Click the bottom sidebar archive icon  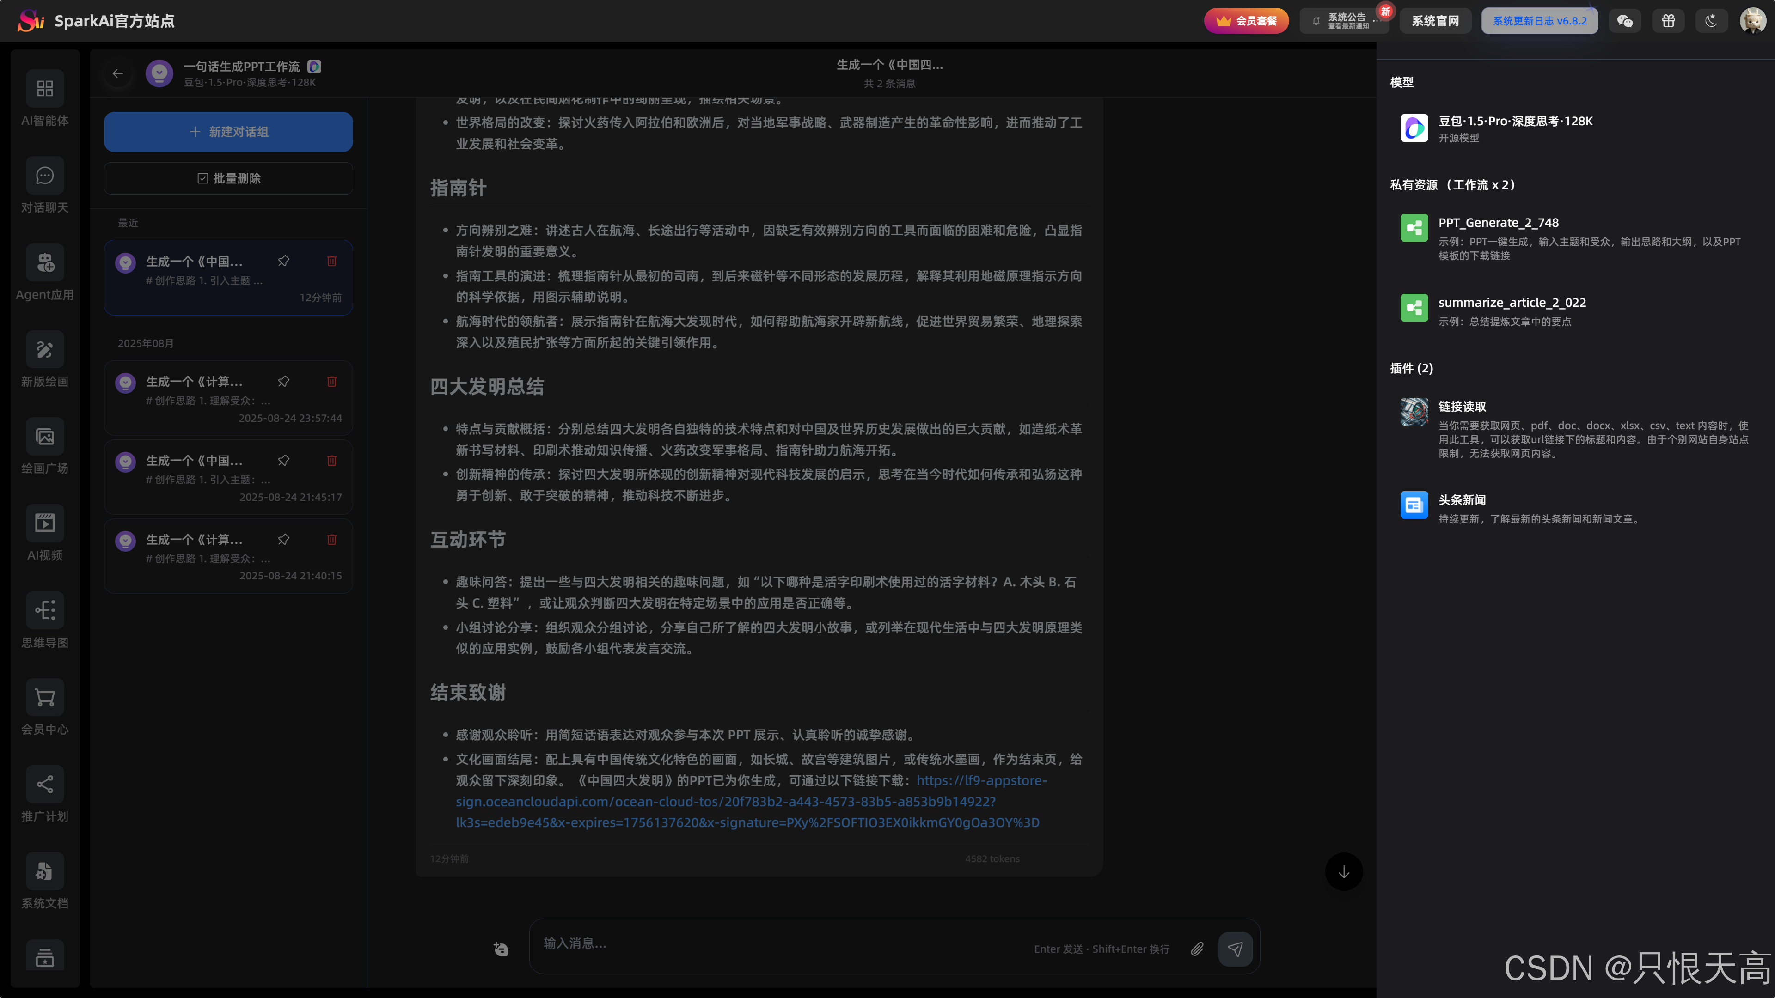click(x=45, y=957)
